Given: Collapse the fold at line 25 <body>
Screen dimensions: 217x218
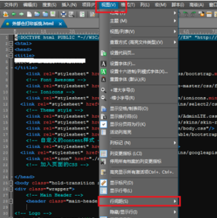Looking at the screenshot, I should point(11,183).
